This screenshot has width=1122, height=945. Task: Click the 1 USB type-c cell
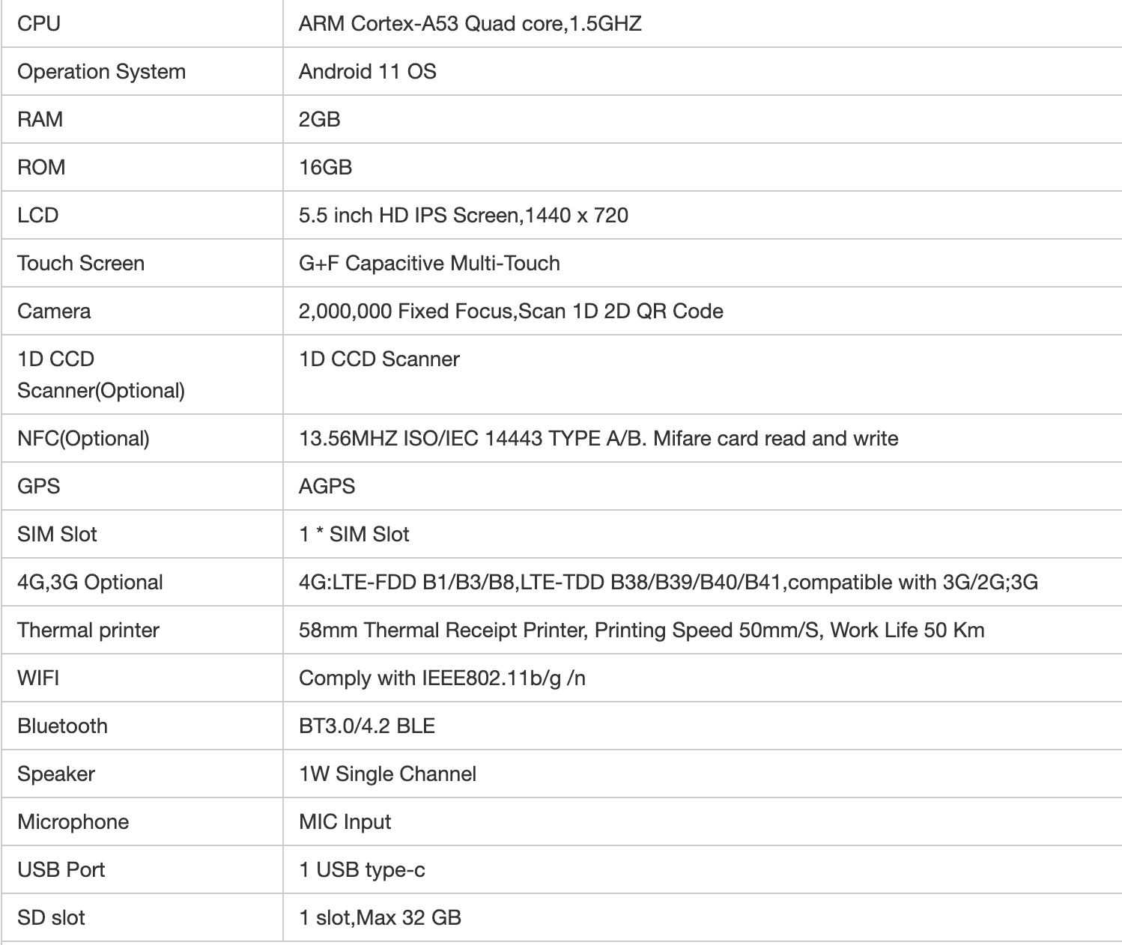click(703, 869)
